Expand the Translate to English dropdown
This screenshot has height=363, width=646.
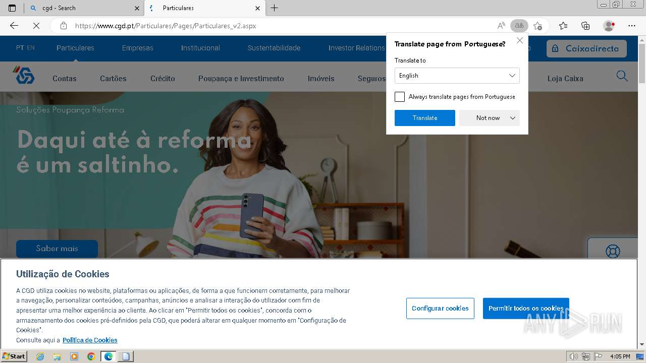457,76
